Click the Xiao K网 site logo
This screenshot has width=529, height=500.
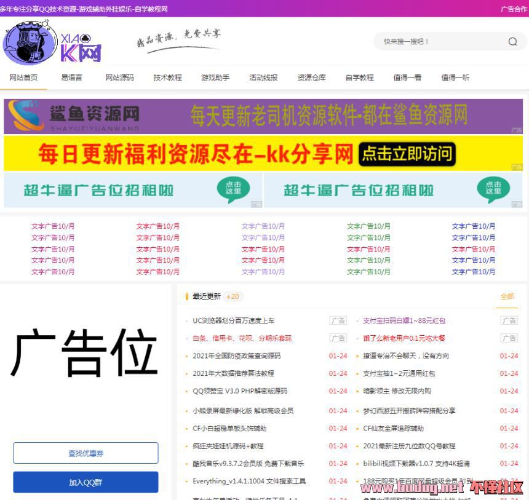coord(52,42)
